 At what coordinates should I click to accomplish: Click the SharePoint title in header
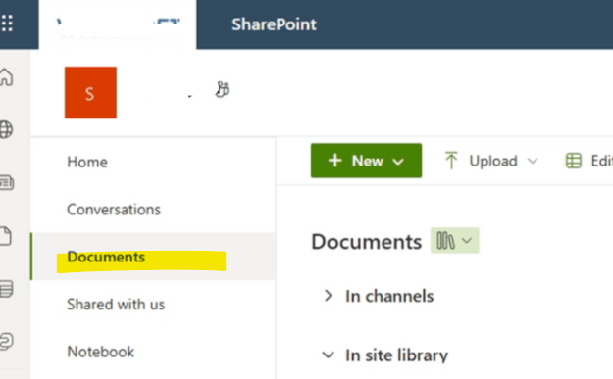(x=274, y=24)
